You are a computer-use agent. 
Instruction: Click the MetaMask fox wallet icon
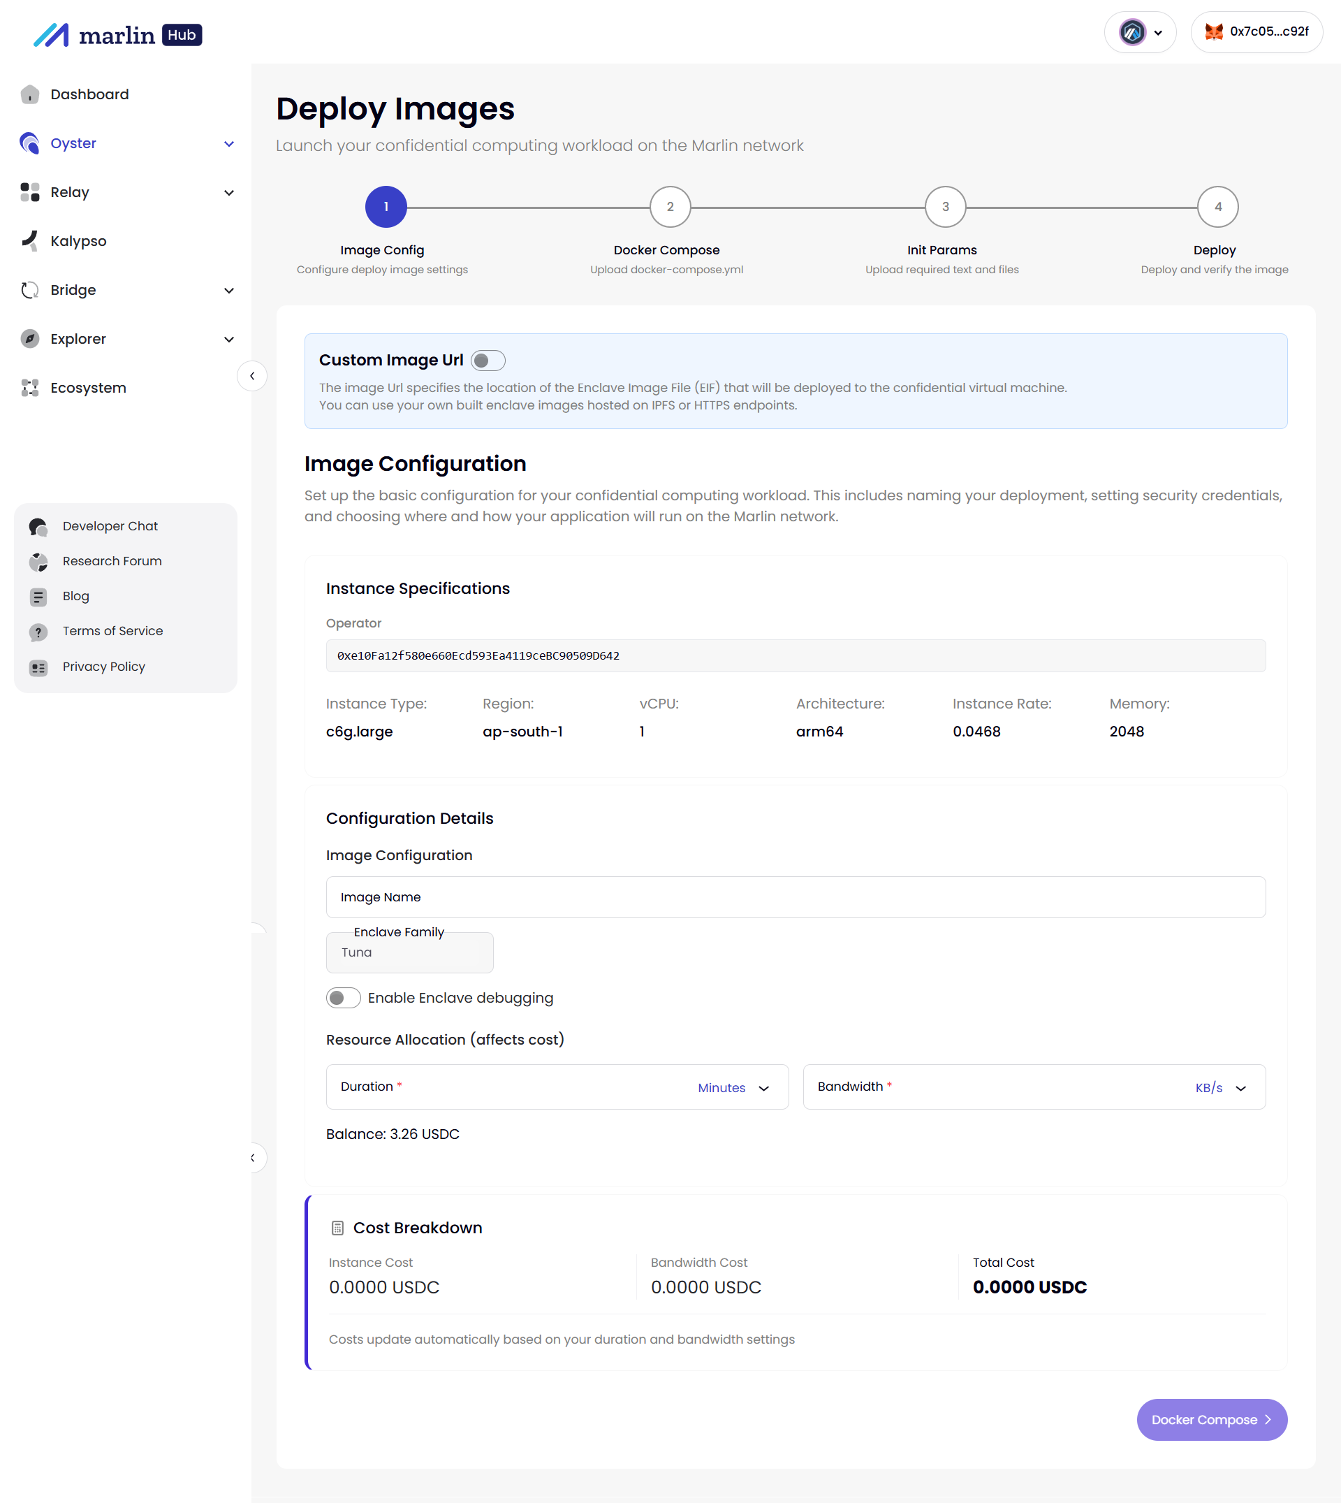1213,31
